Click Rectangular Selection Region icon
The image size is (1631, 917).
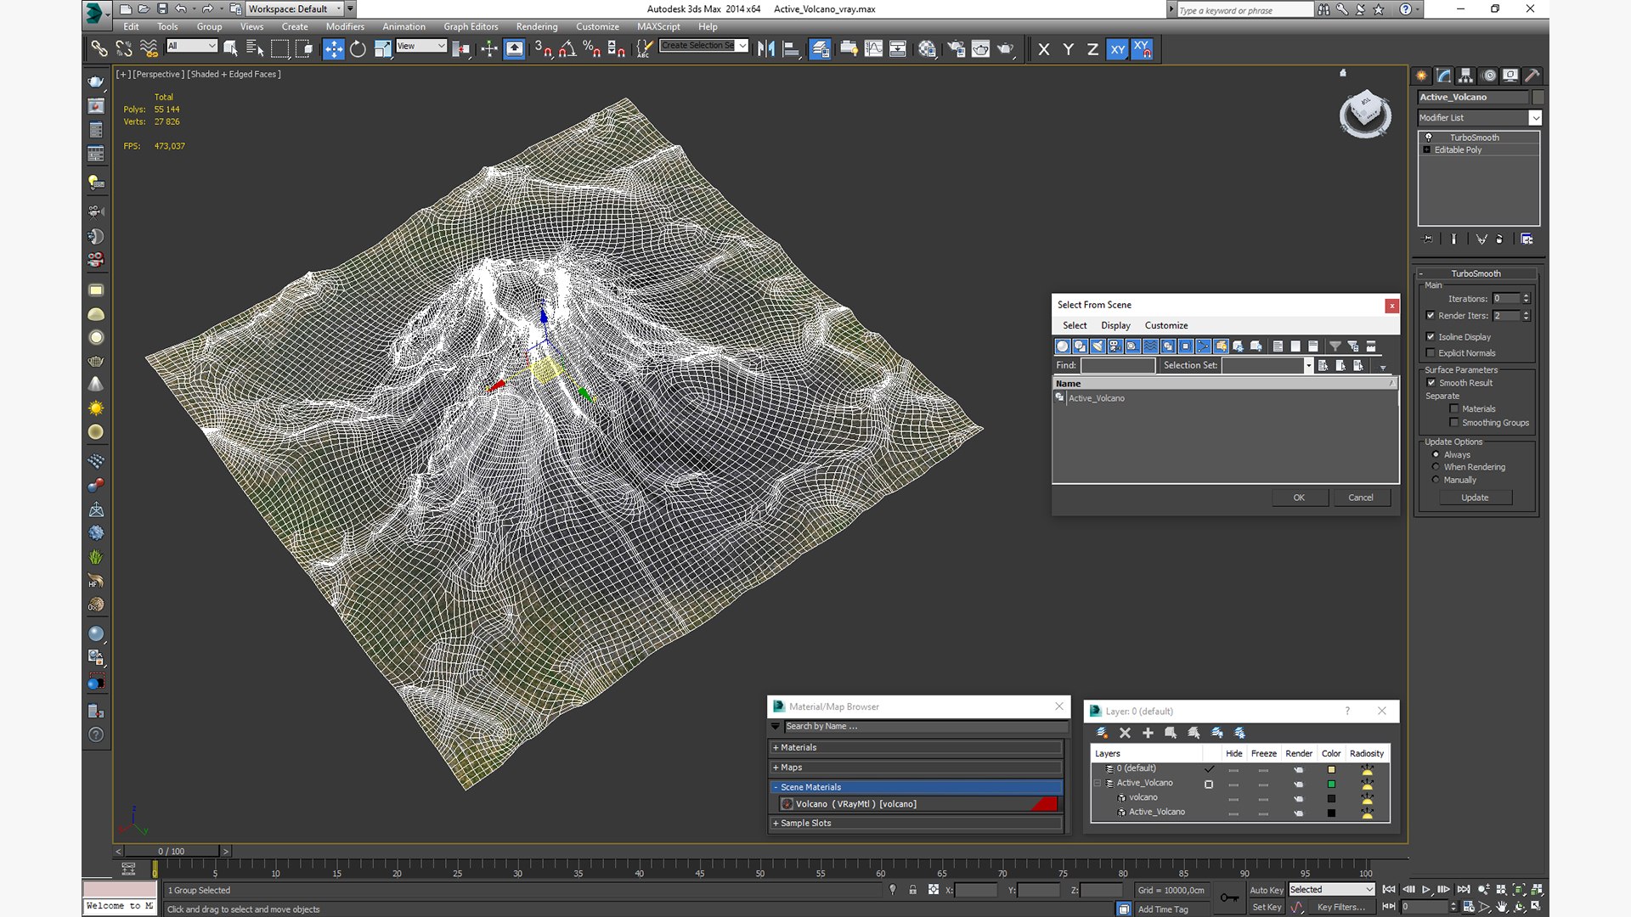pyautogui.click(x=279, y=49)
